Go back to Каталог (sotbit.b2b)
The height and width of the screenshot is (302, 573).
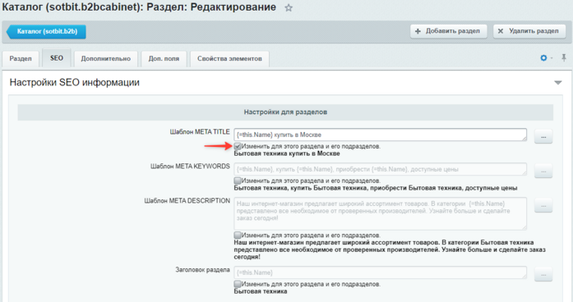(46, 32)
